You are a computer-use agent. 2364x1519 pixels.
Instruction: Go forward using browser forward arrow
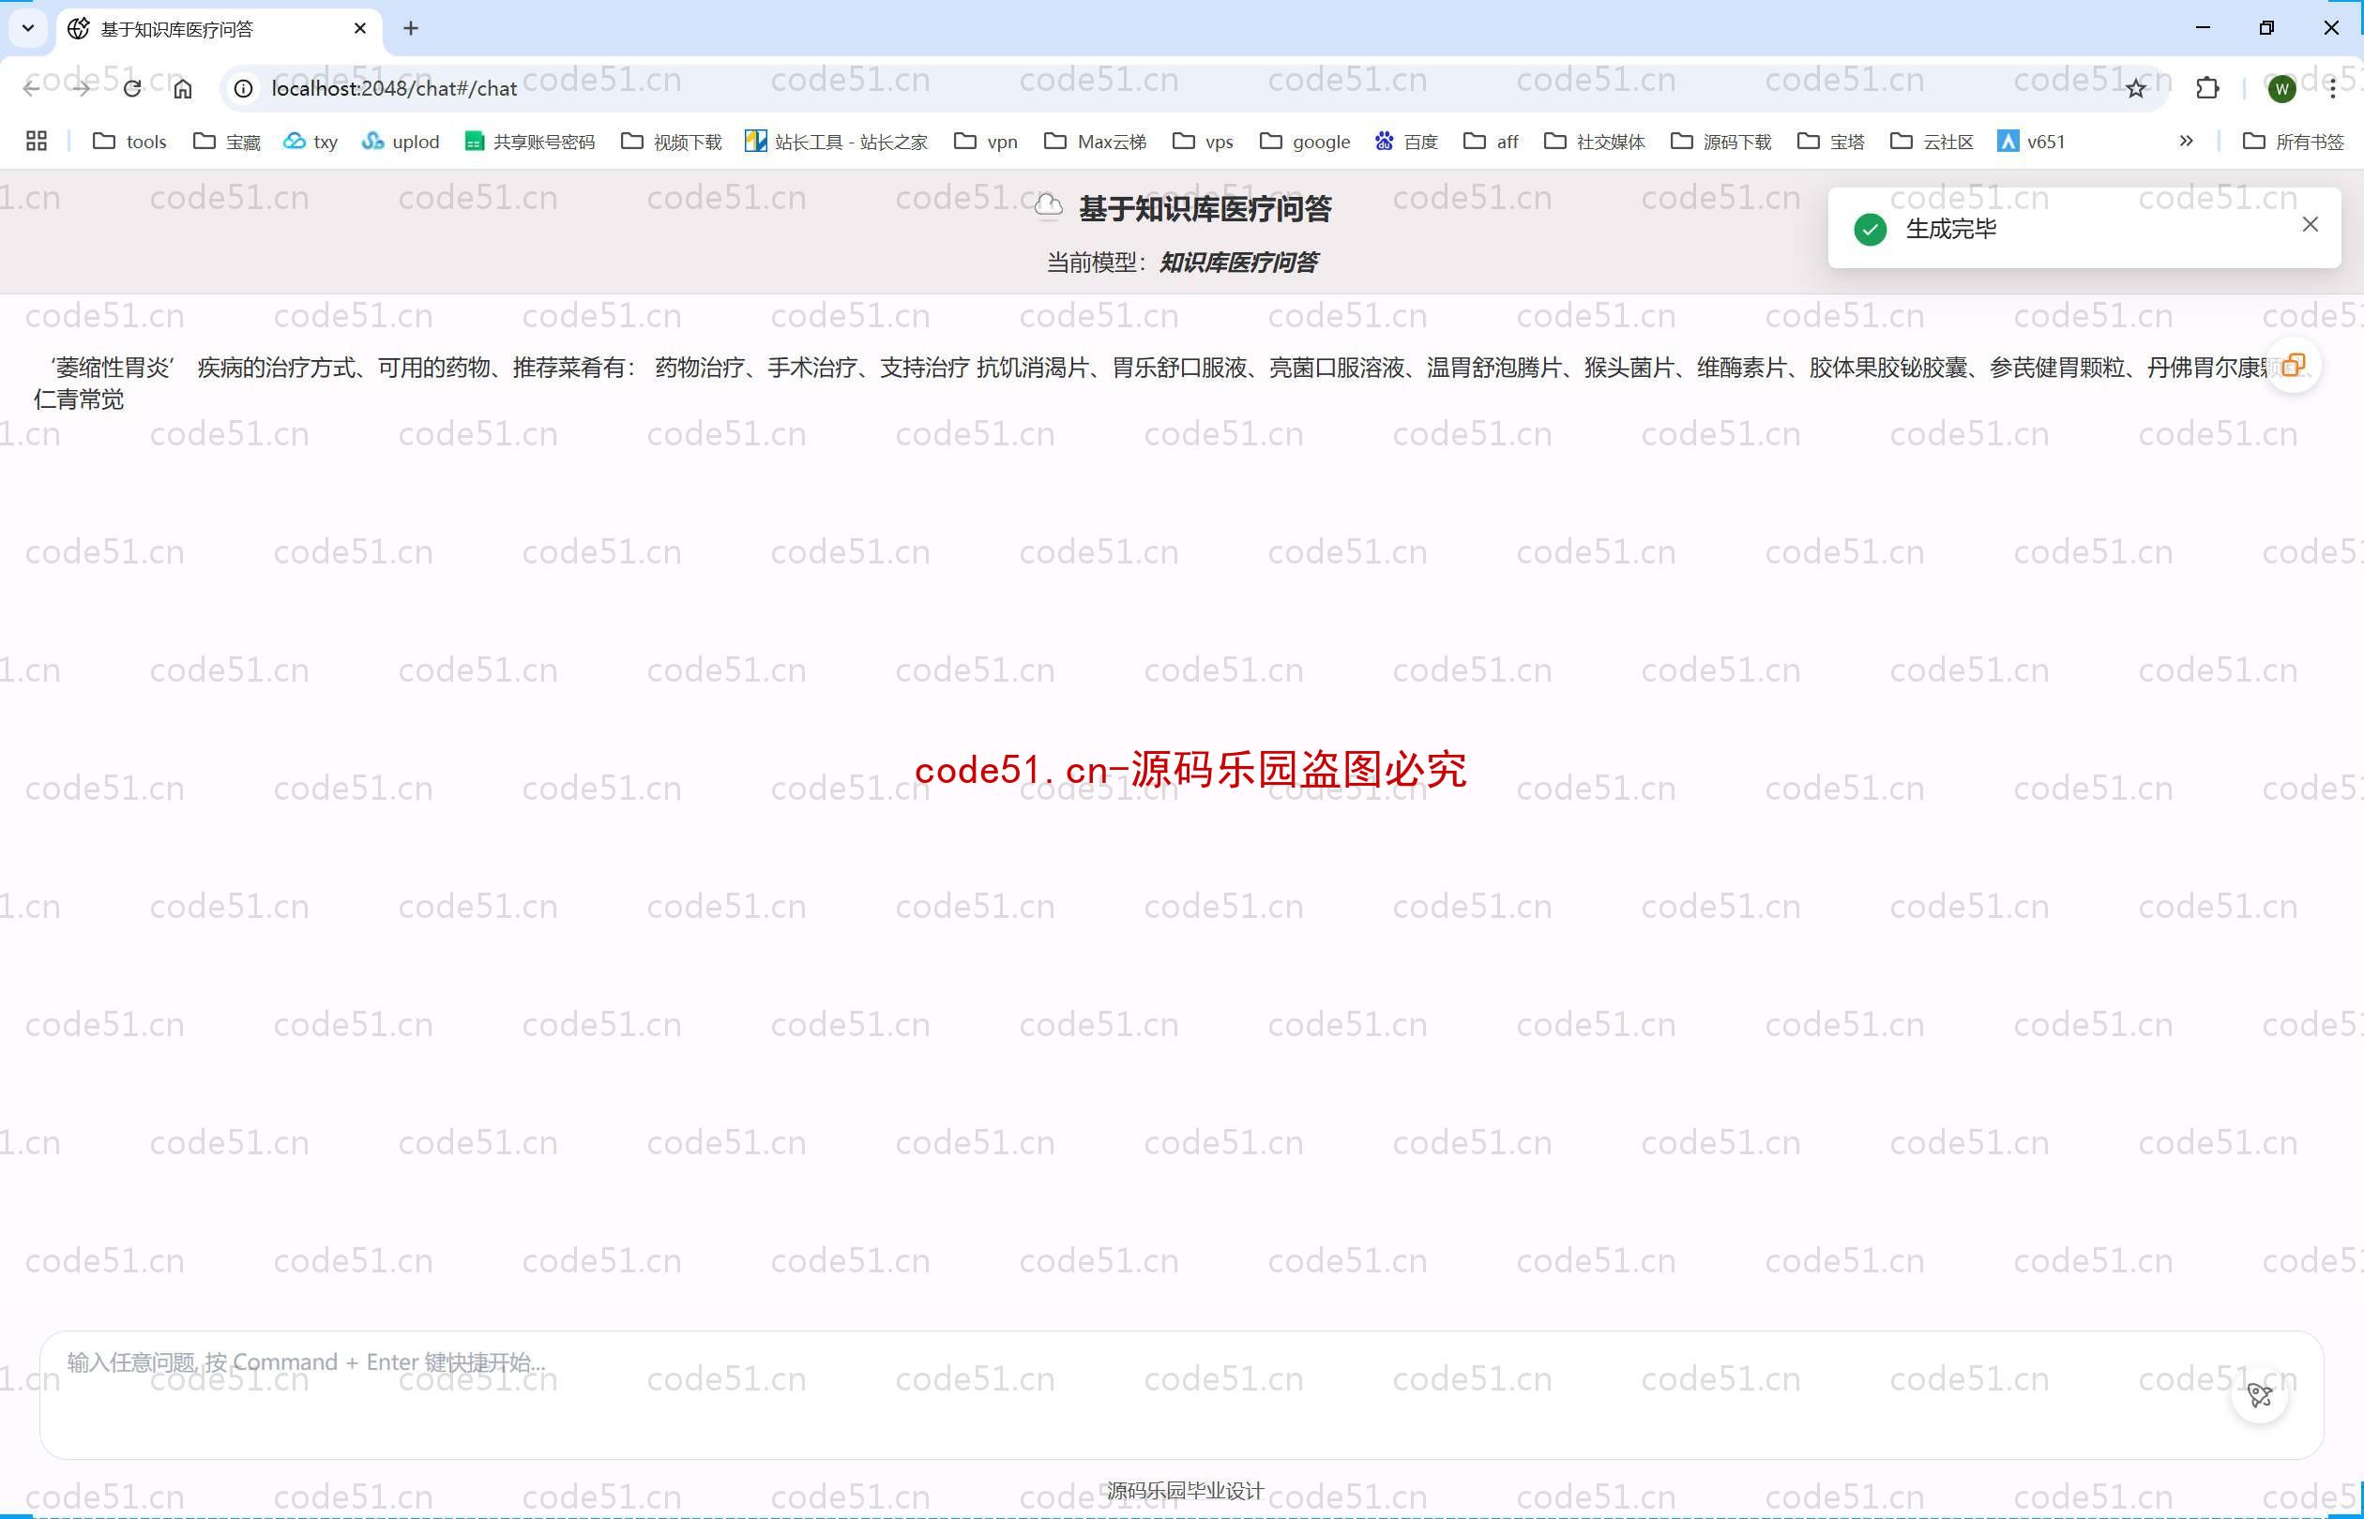point(82,89)
